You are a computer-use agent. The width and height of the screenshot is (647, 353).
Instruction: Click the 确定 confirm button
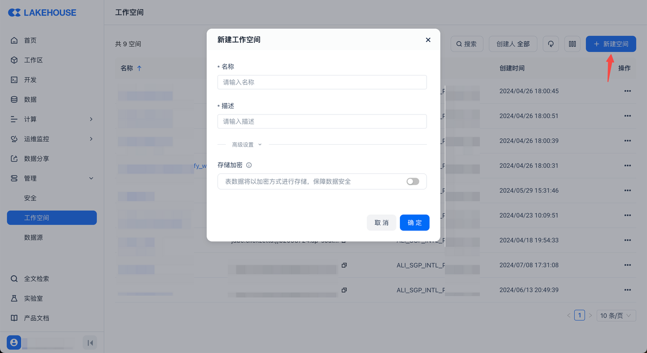(414, 223)
